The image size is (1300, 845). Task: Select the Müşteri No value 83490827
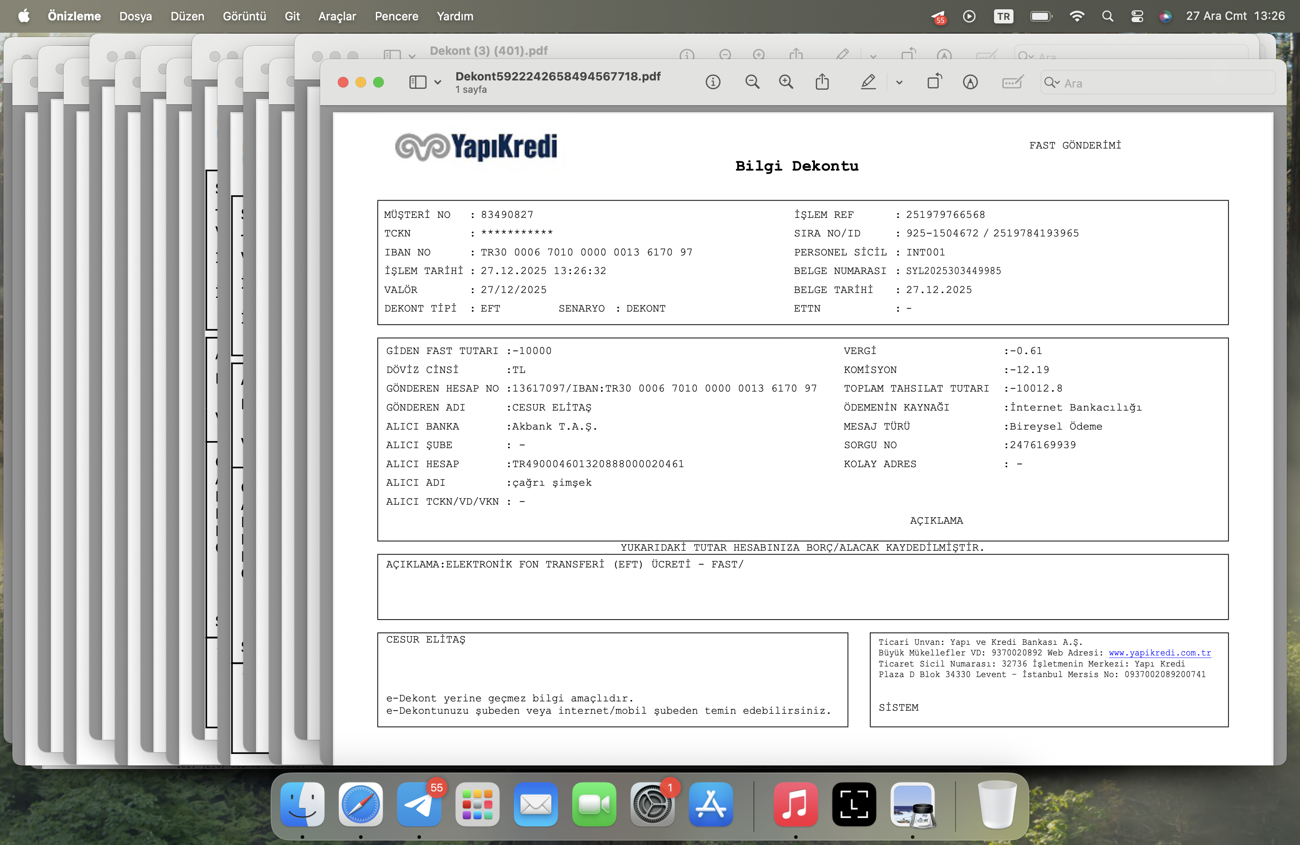[x=507, y=214]
